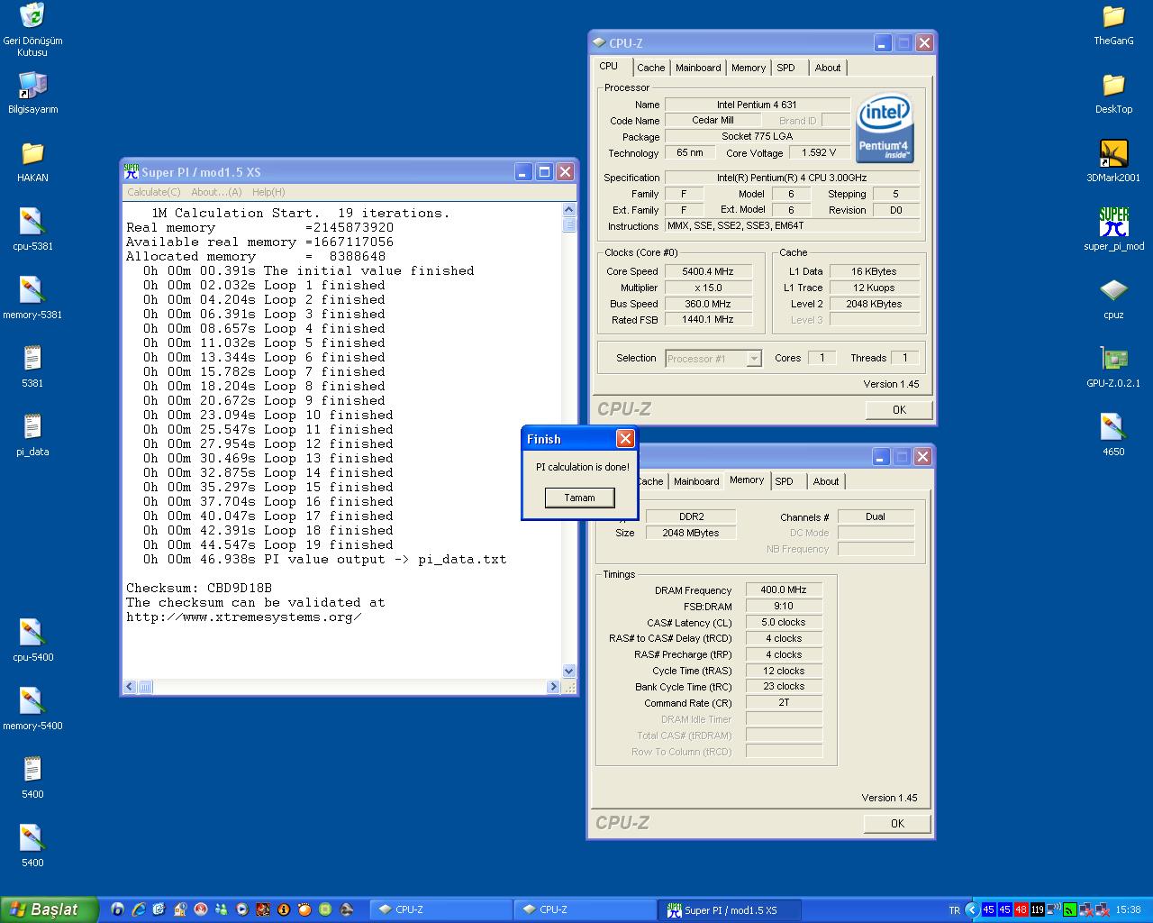
Task: Switch to Cache tab in top CPU-Z
Action: (650, 68)
